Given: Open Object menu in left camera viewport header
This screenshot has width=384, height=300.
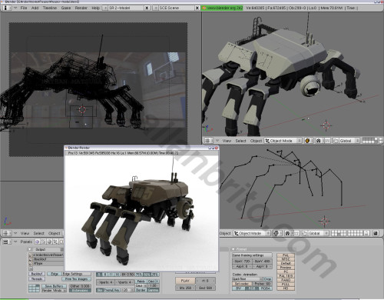Looking at the screenshot, I should tap(55, 233).
